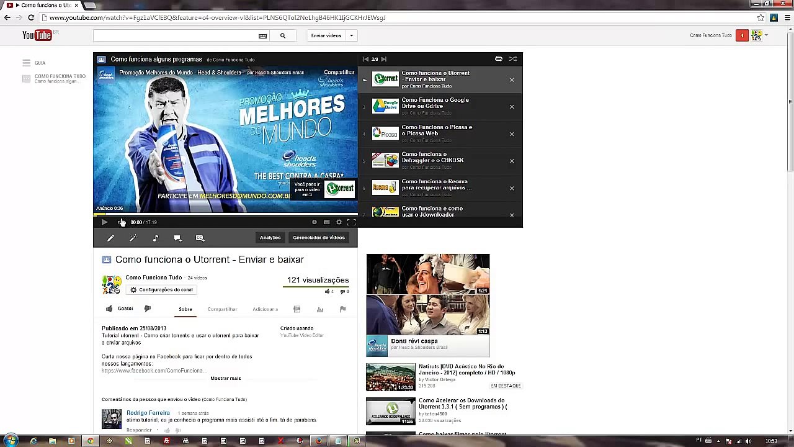Open the notifications badge showing 1
This screenshot has width=794, height=447.
[742, 35]
